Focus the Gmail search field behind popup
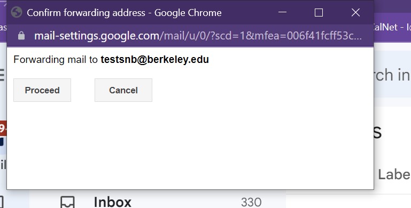 tap(392, 75)
